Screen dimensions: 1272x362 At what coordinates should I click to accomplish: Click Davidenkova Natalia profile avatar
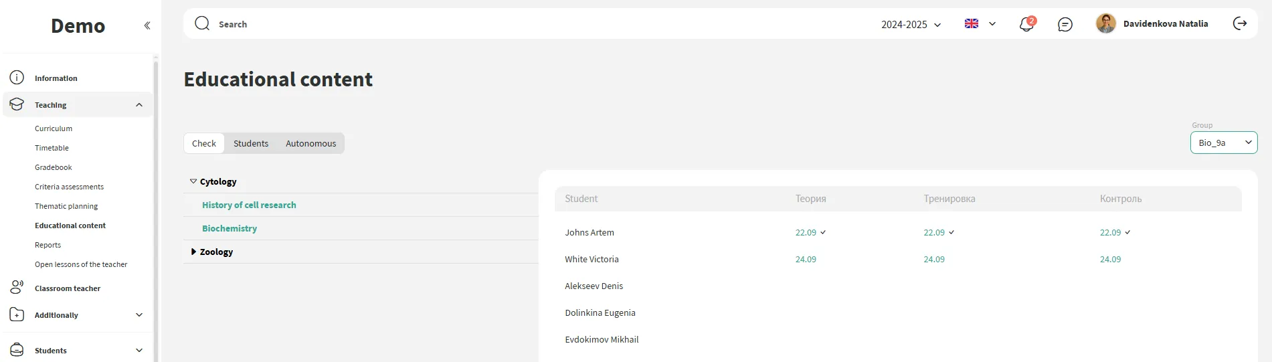click(1105, 23)
